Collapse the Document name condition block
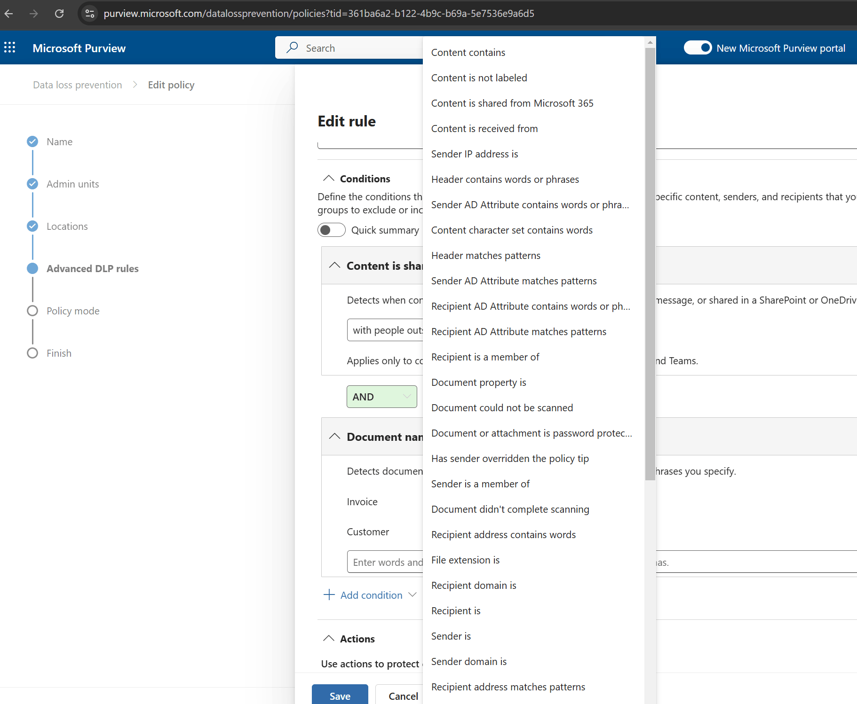This screenshot has height=704, width=857. click(334, 437)
